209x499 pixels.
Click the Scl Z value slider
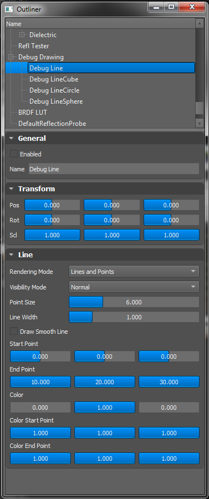(171, 235)
